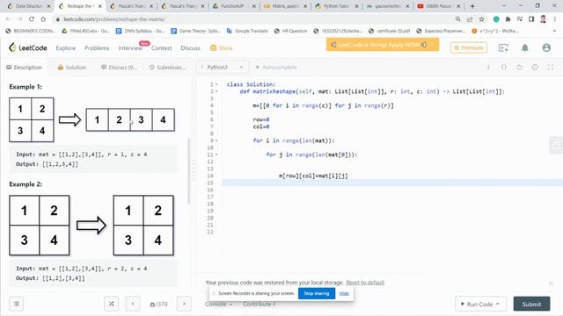Switch to the Python Tutor browser tab

click(337, 6)
